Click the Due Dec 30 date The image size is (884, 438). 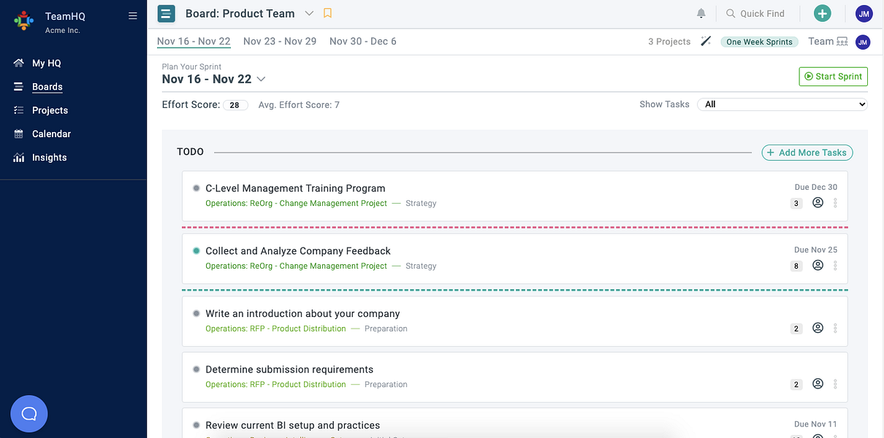[815, 187]
